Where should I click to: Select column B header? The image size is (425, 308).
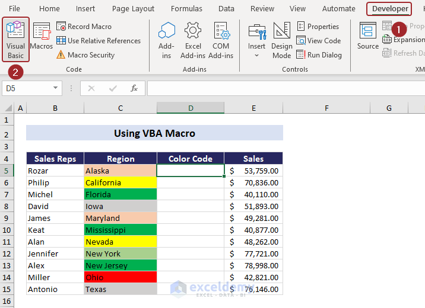point(55,108)
